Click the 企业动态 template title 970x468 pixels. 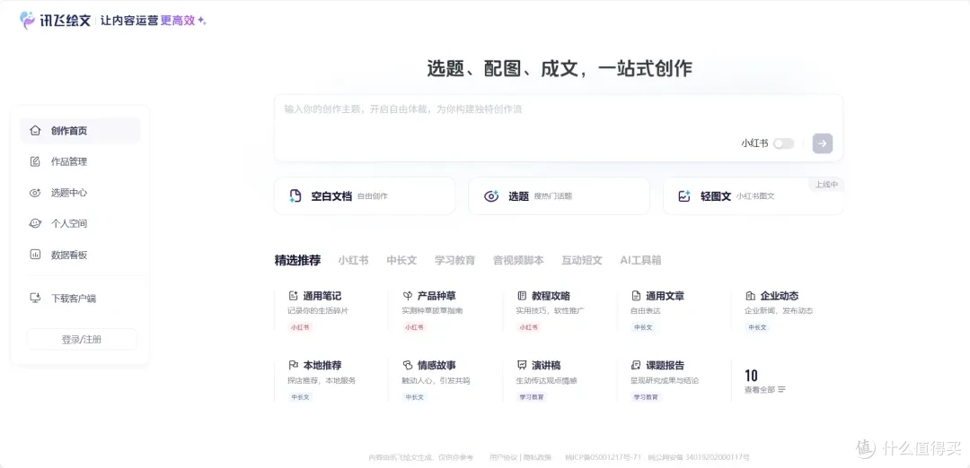(x=780, y=296)
